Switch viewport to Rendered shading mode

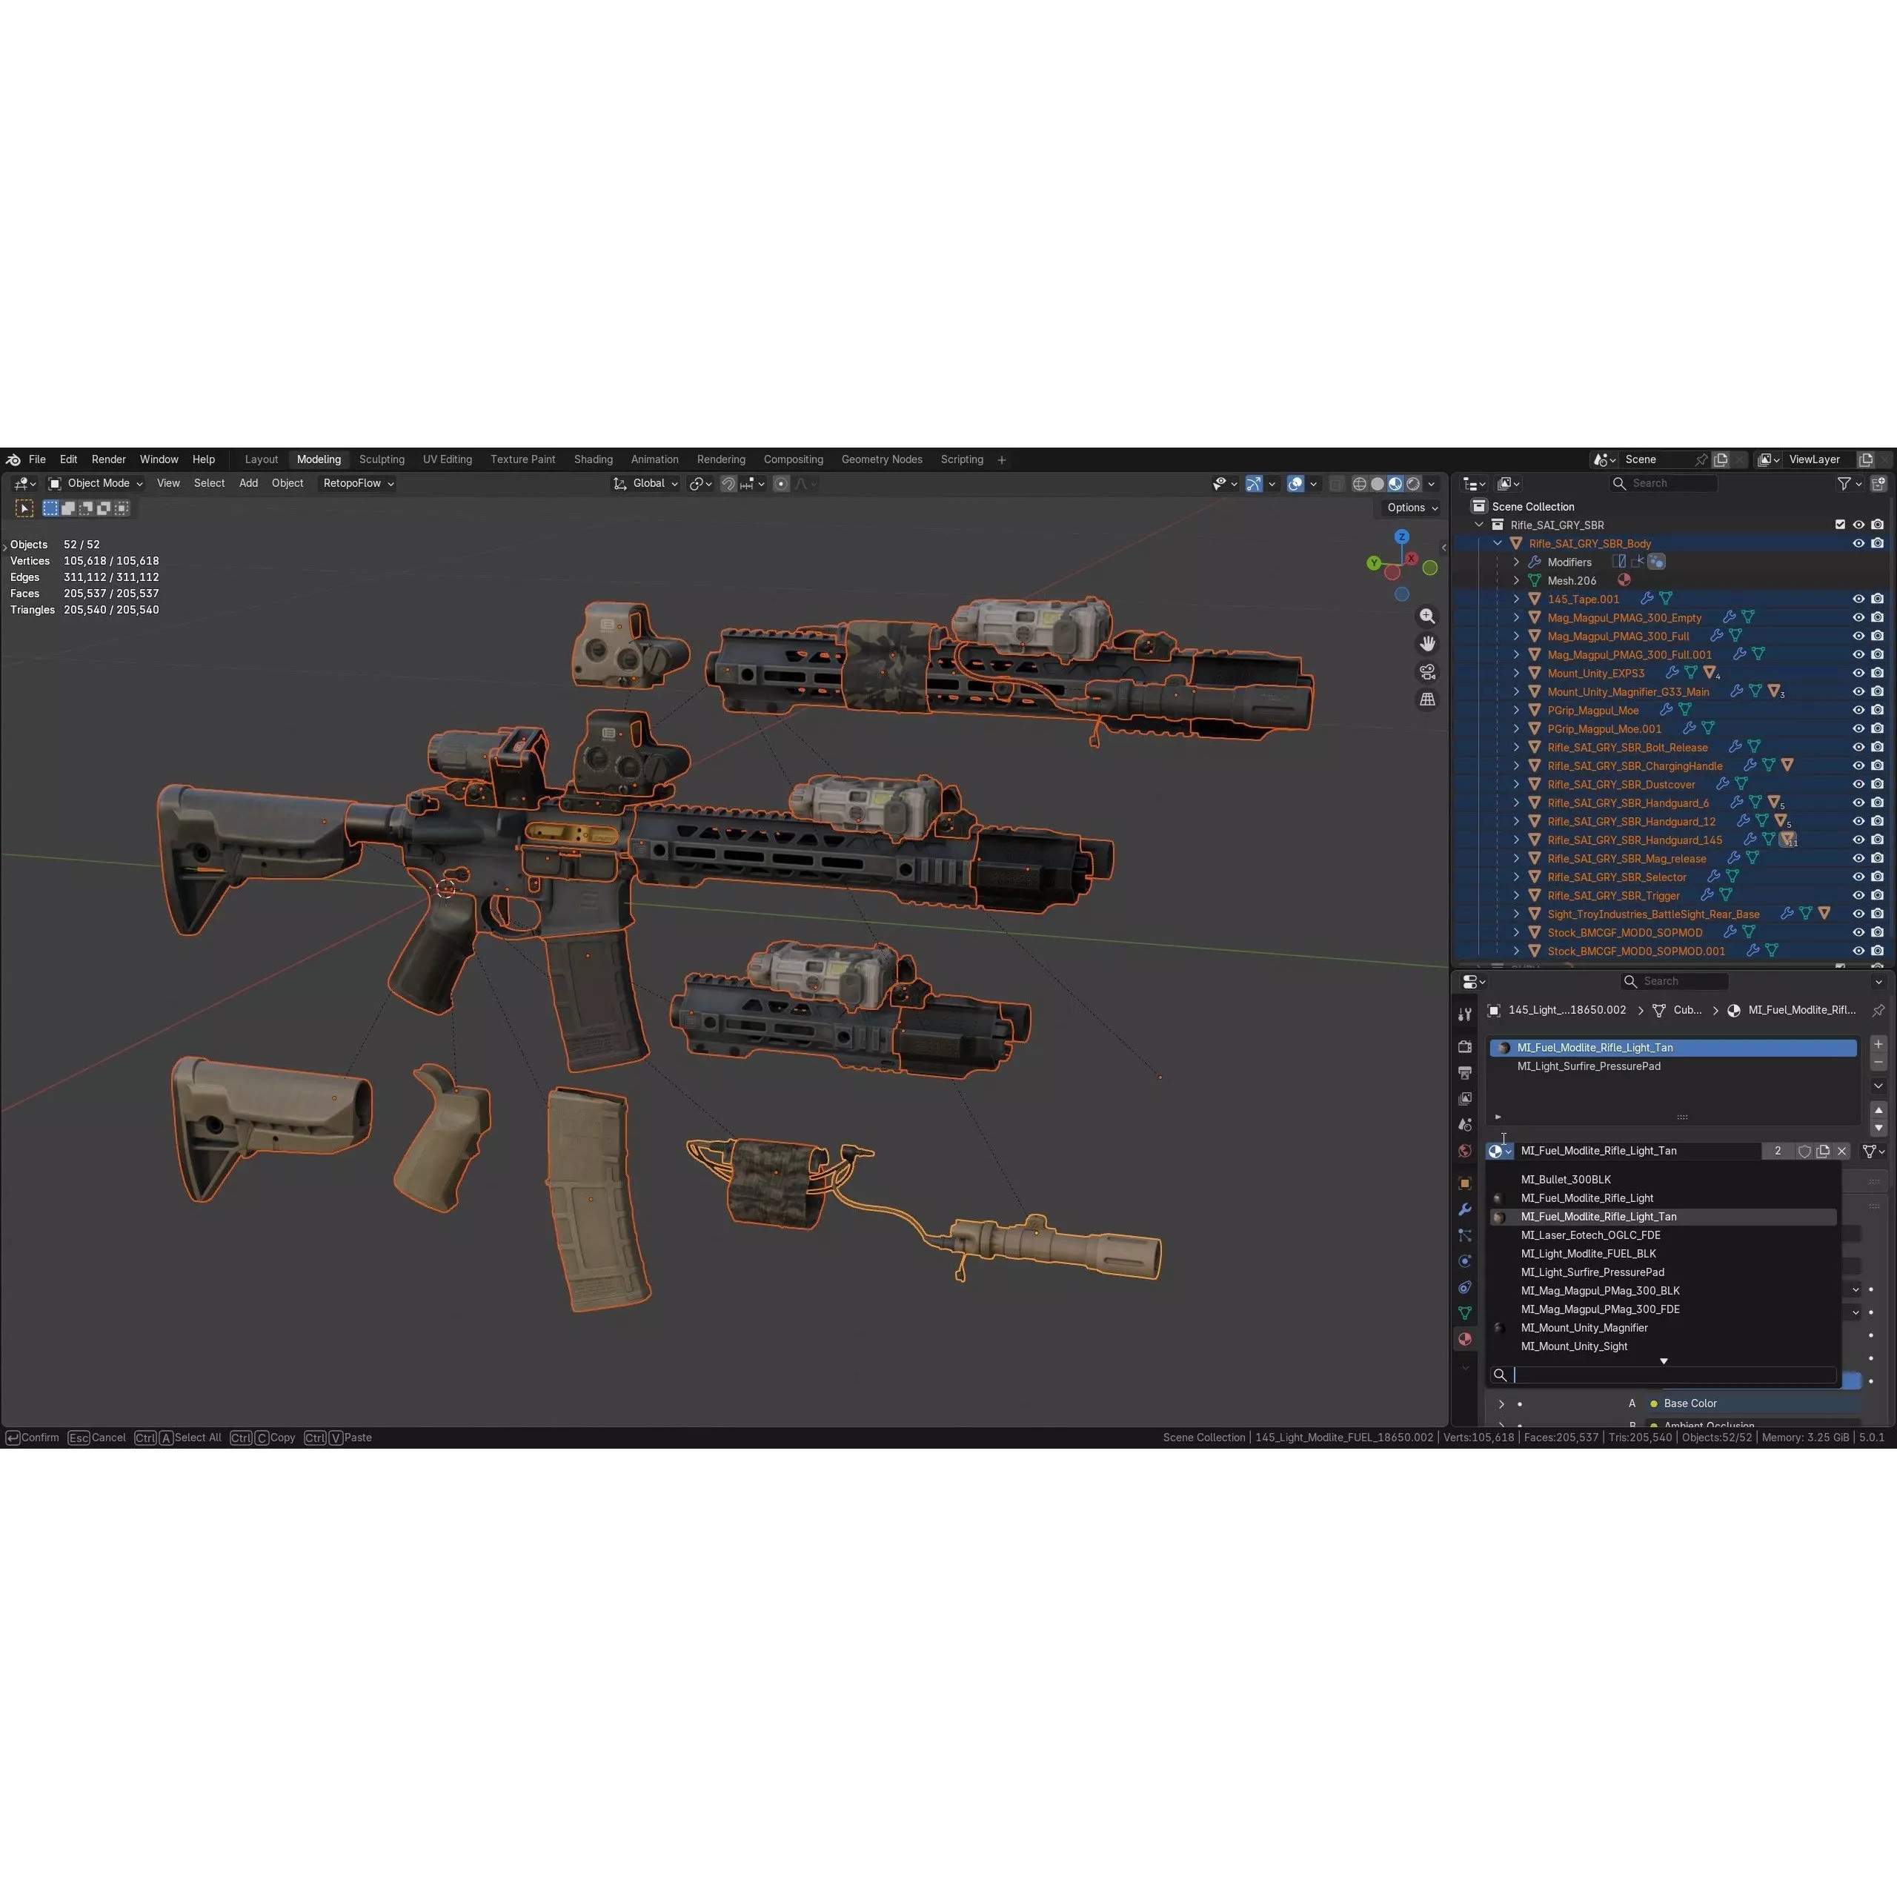pos(1414,483)
